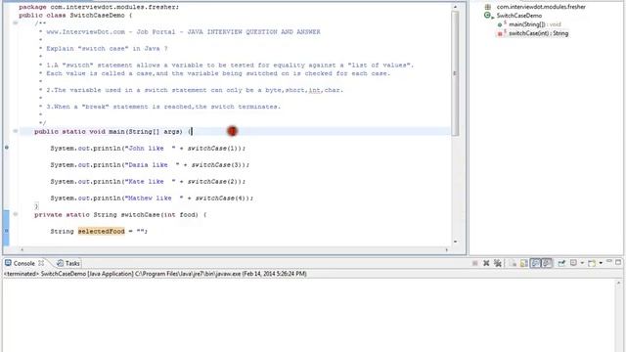Viewport: 626px width, 352px height.
Task: Click the Console scroll up arrow
Action: (619, 283)
